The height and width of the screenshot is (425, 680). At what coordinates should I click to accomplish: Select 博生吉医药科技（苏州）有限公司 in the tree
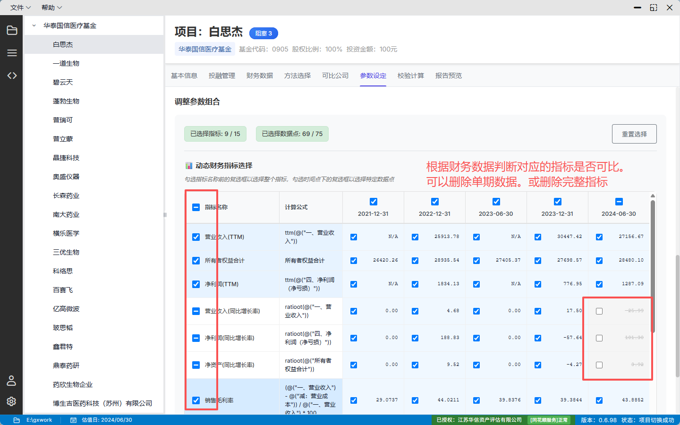(x=94, y=403)
